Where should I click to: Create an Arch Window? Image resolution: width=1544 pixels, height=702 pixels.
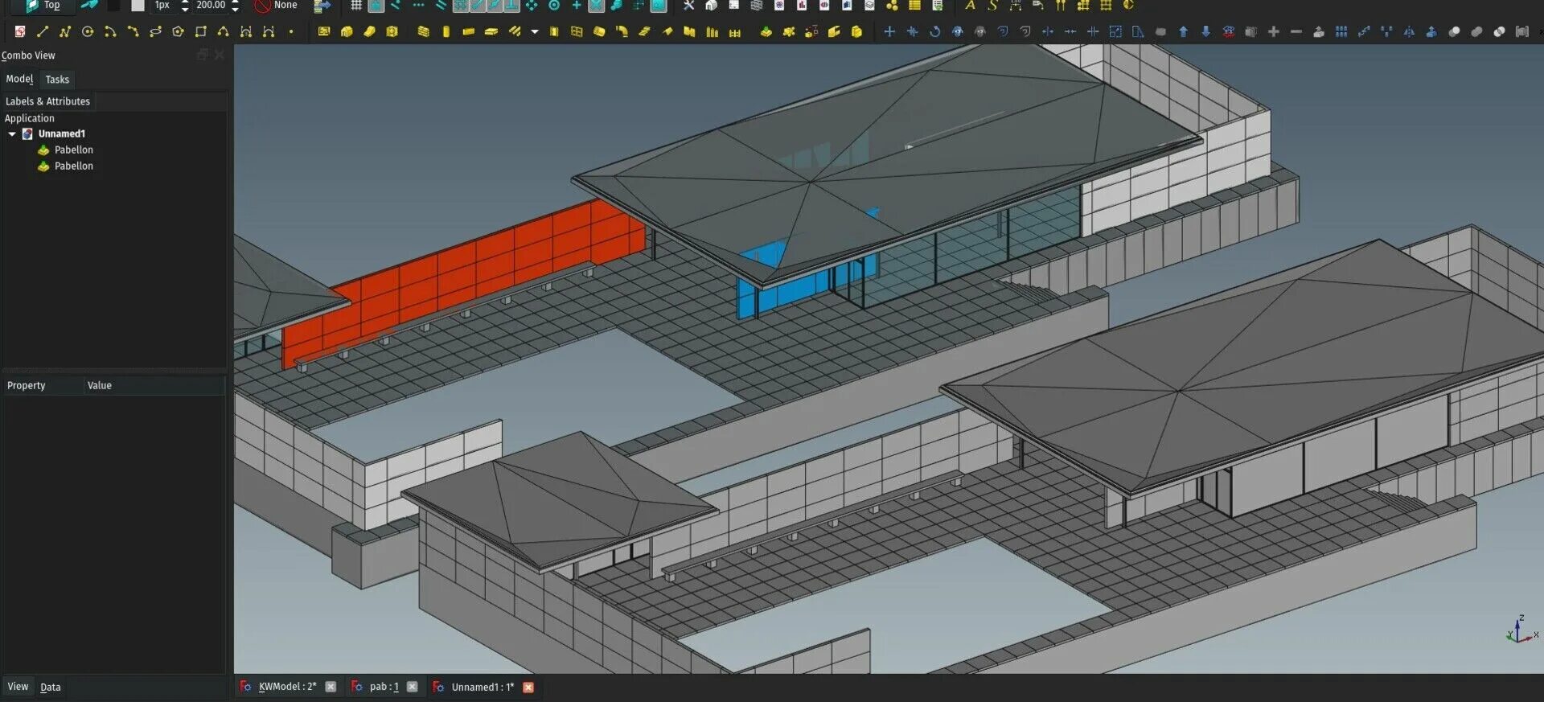coord(577,32)
